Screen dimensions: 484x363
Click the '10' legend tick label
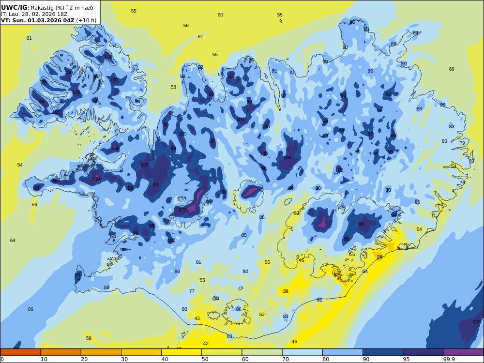click(x=44, y=359)
